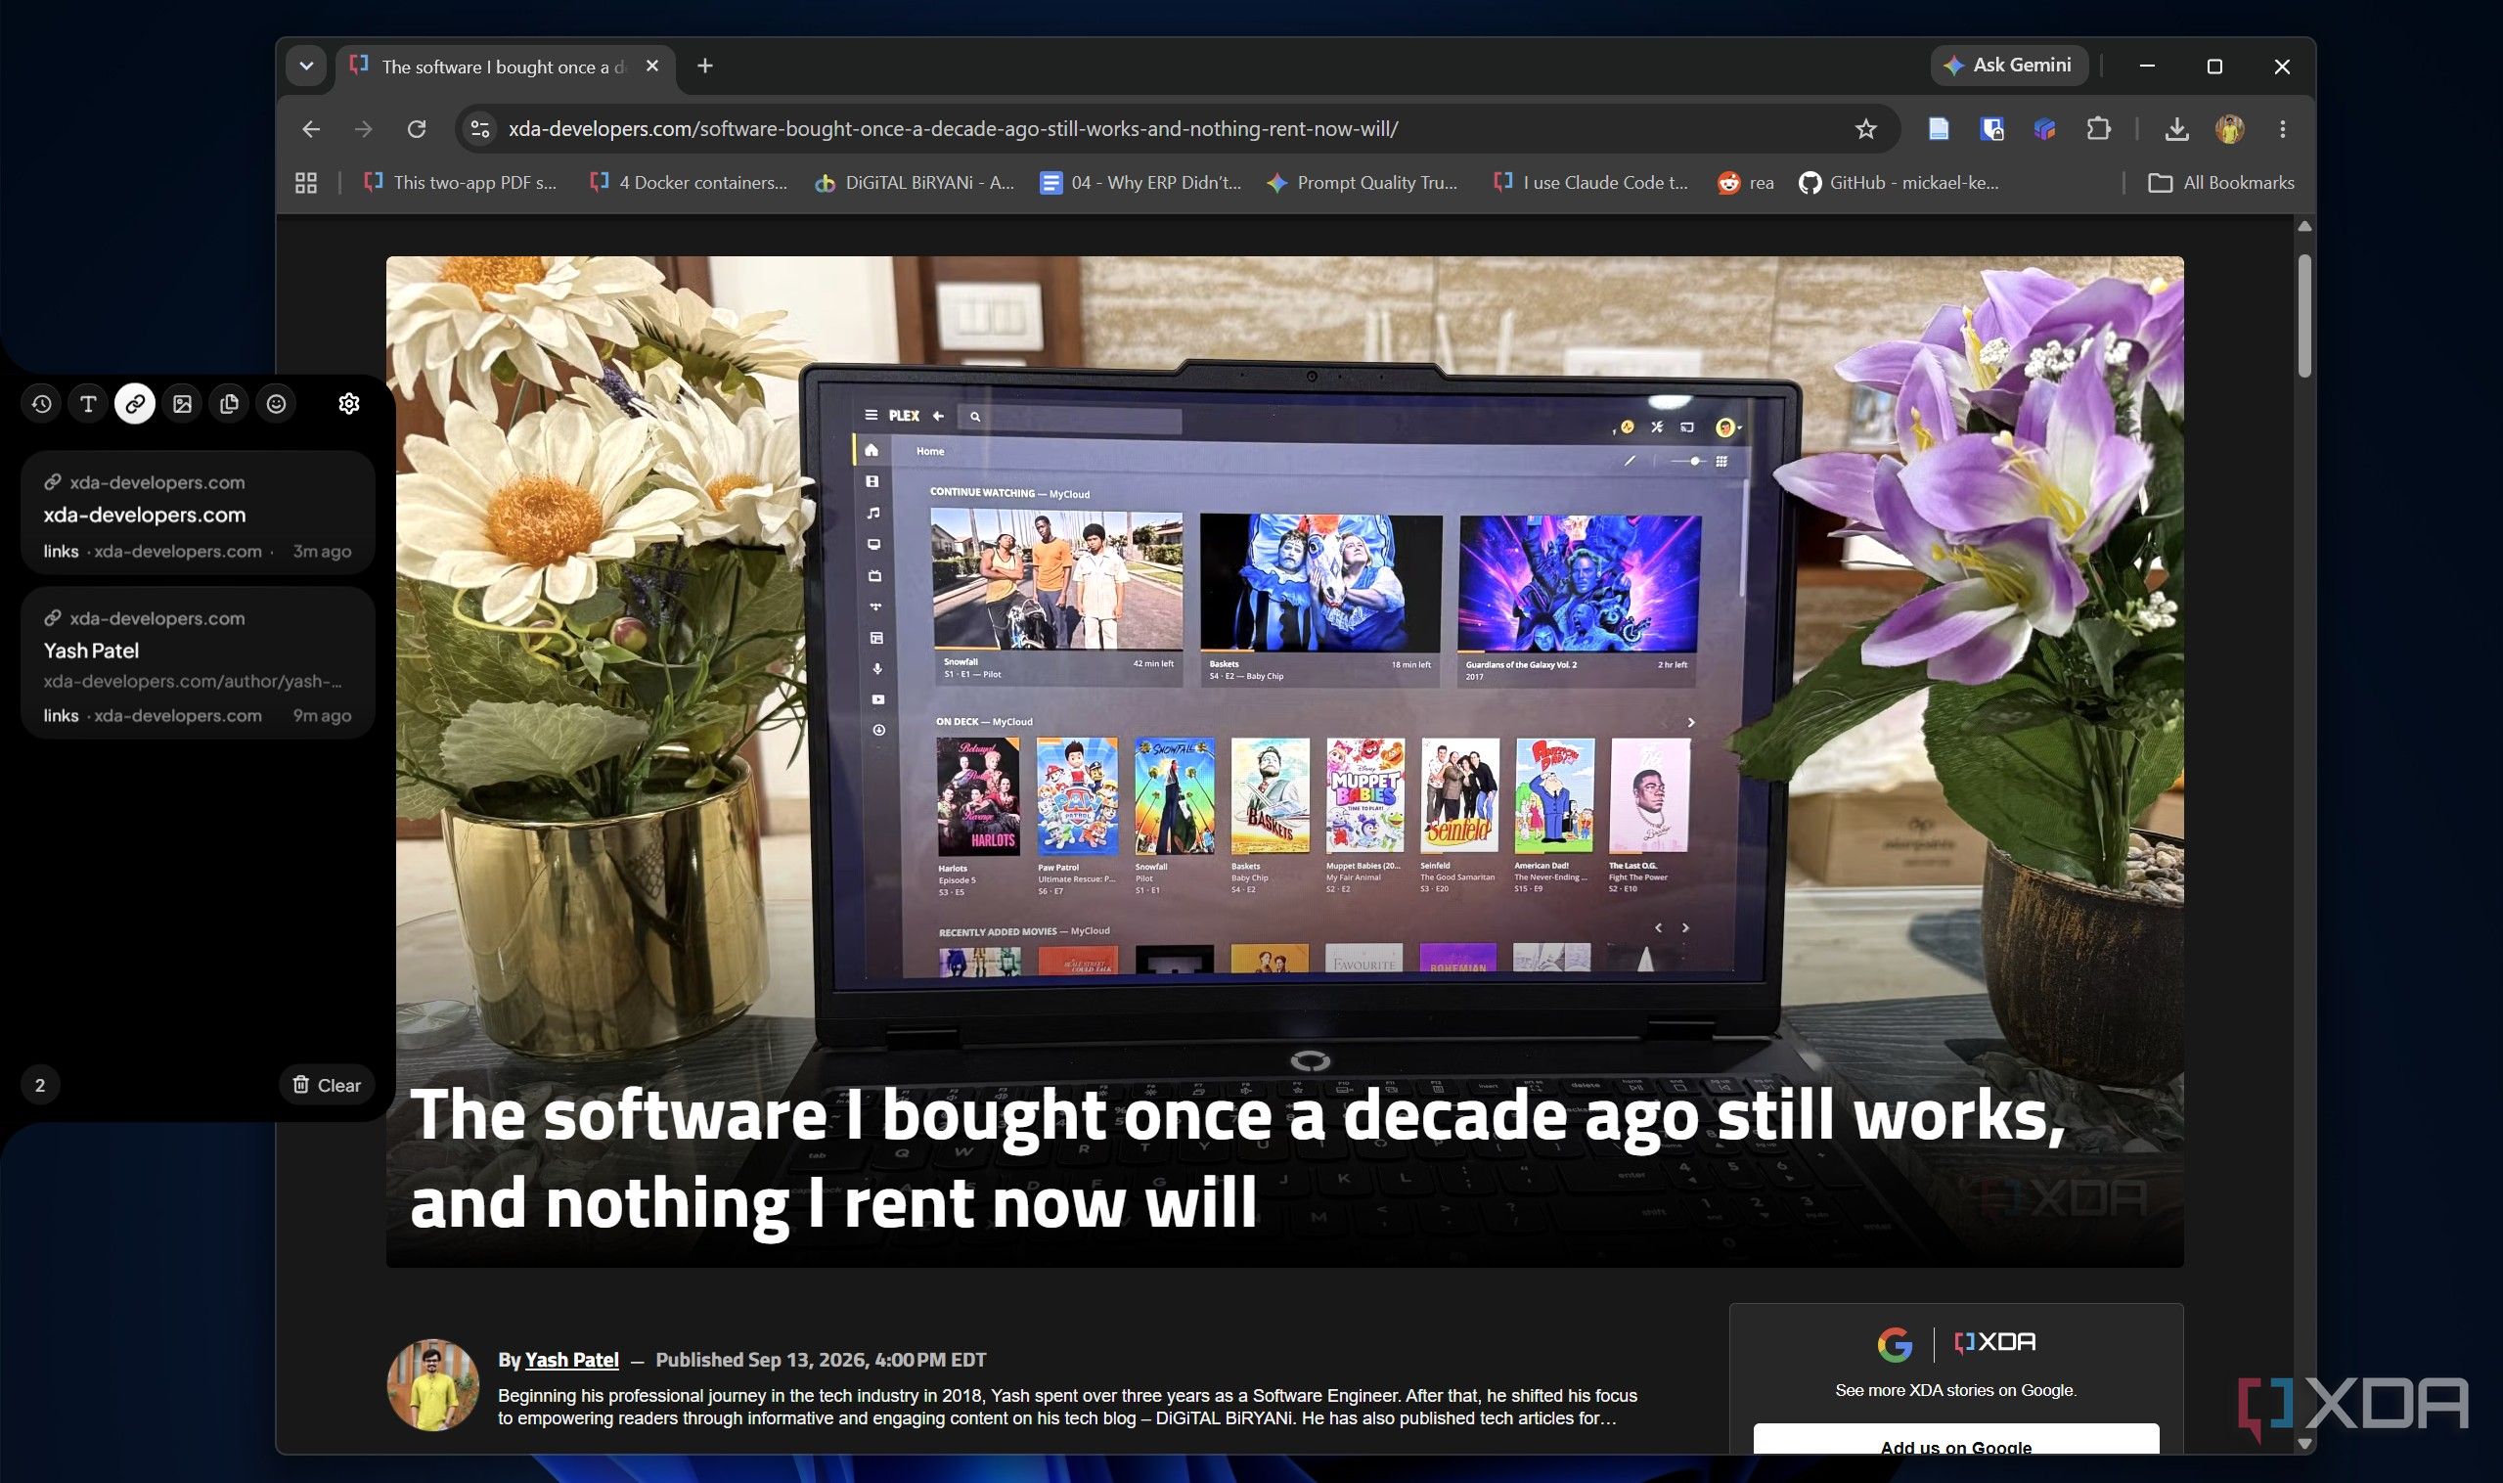
Task: Open the apps grid in bookmarks bar
Action: (306, 183)
